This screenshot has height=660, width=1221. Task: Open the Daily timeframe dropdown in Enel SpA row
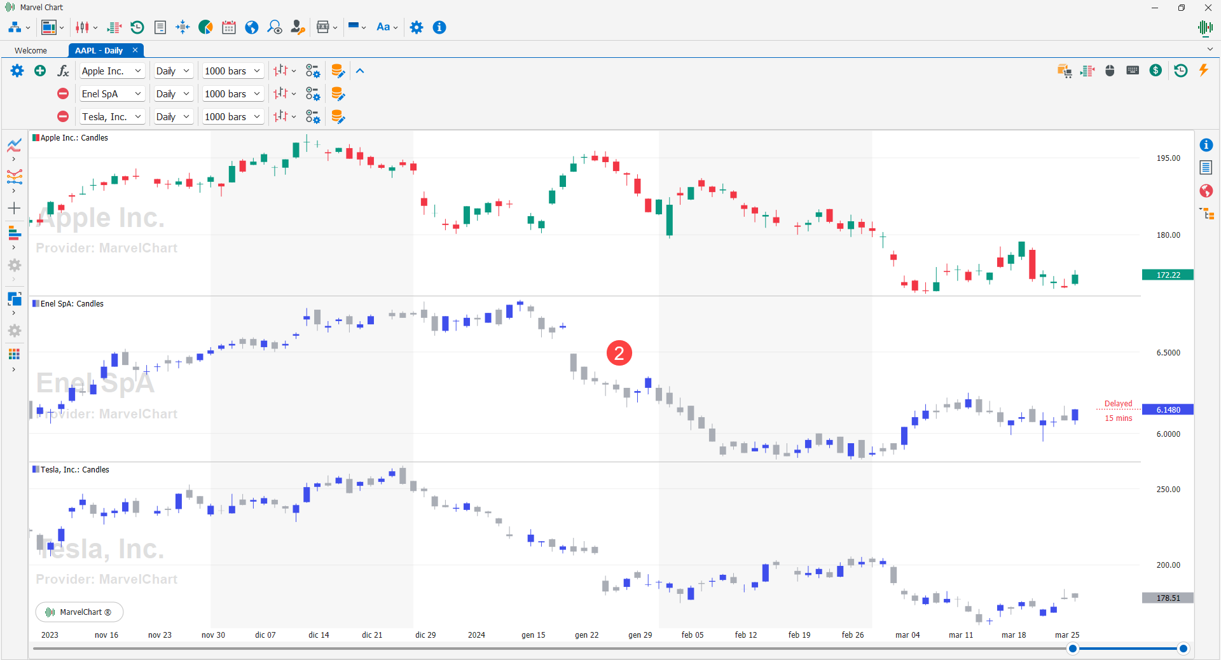[x=173, y=94]
